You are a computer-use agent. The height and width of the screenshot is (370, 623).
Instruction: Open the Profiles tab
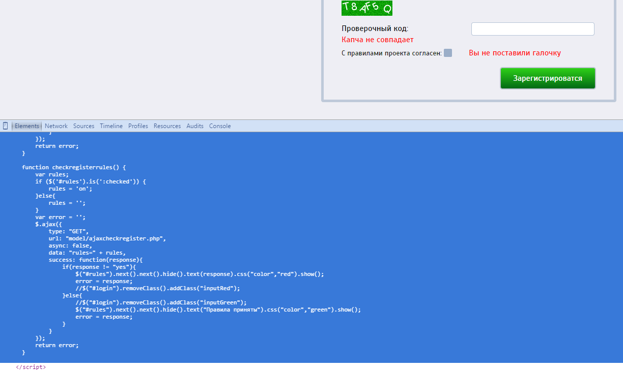[x=138, y=126]
